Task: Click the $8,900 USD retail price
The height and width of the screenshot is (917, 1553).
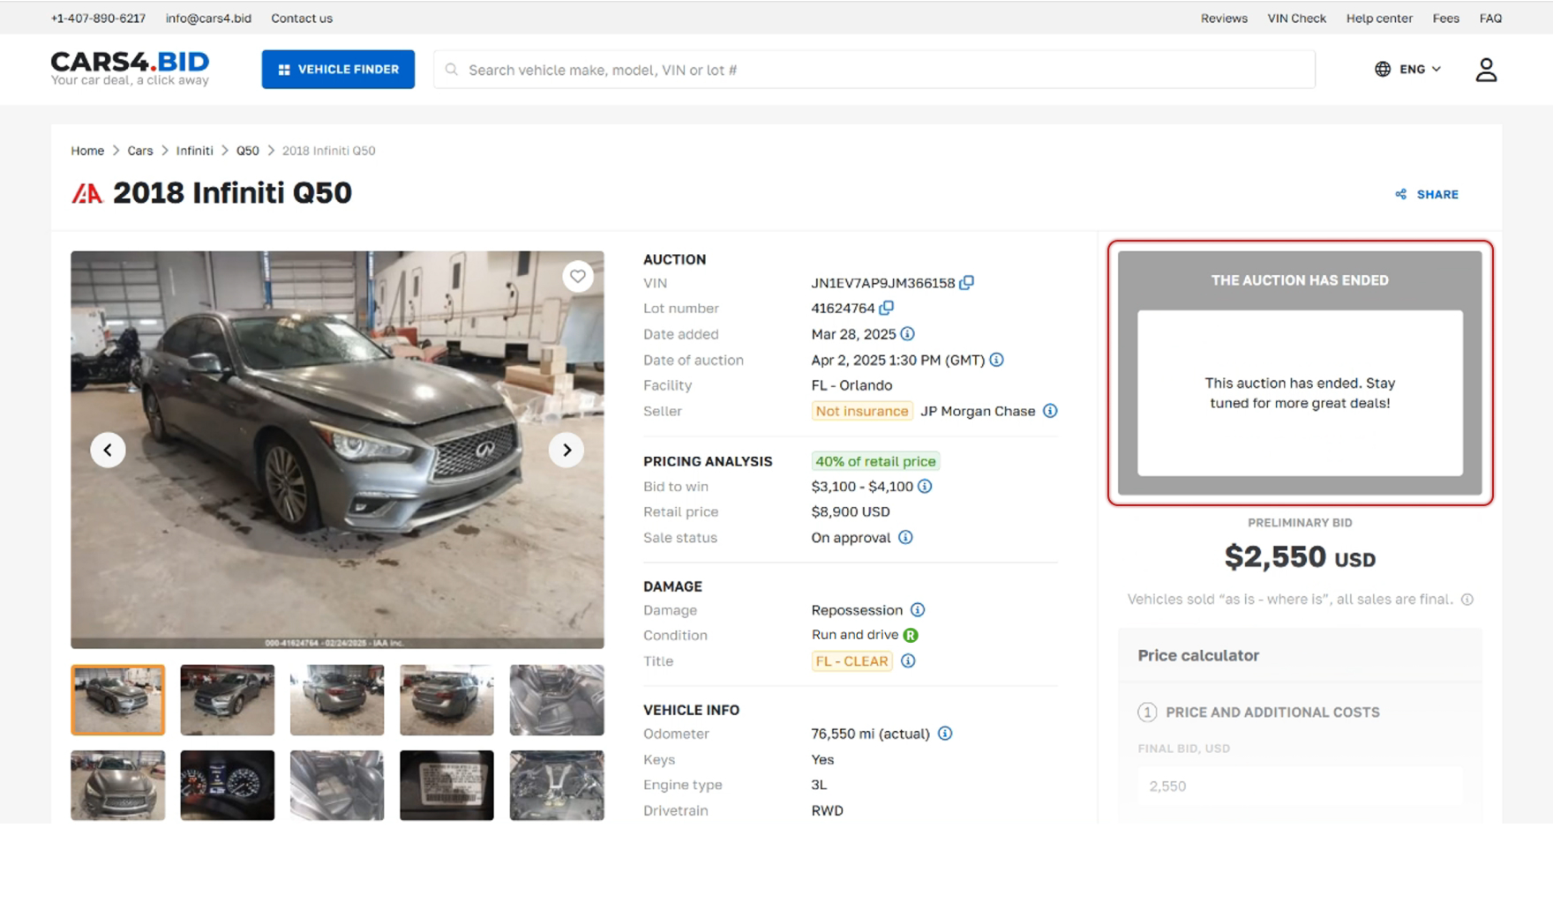Action: tap(851, 512)
